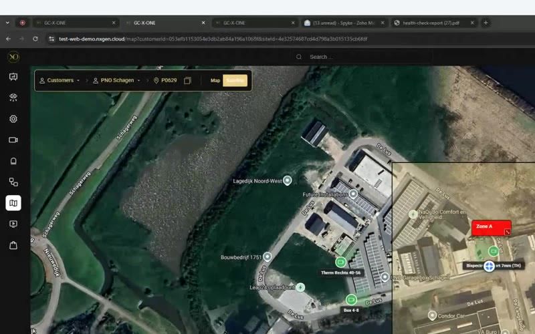Open the settings gear in the sidebar
The height and width of the screenshot is (334, 535).
13,119
